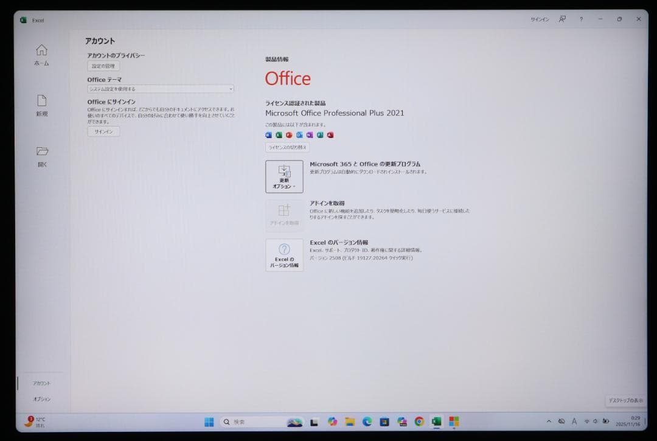The width and height of the screenshot is (657, 441).
Task: Click the privacy settings management link
Action: [x=103, y=65]
